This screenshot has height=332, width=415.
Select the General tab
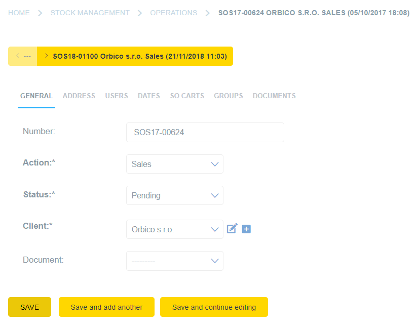tap(36, 96)
